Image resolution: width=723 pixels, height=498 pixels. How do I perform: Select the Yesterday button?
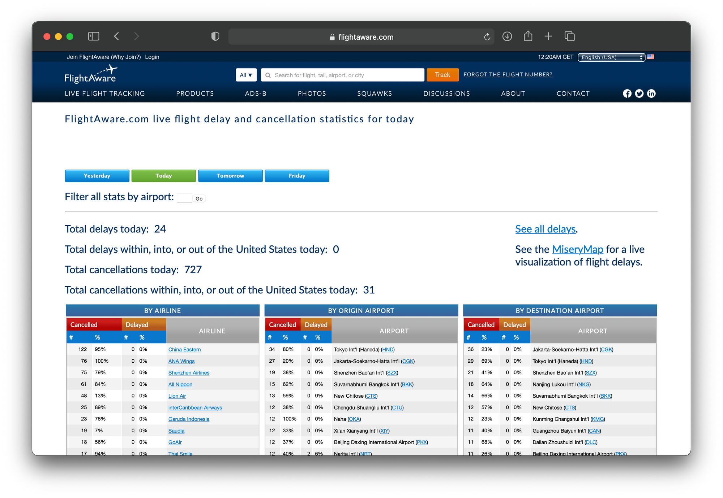97,176
